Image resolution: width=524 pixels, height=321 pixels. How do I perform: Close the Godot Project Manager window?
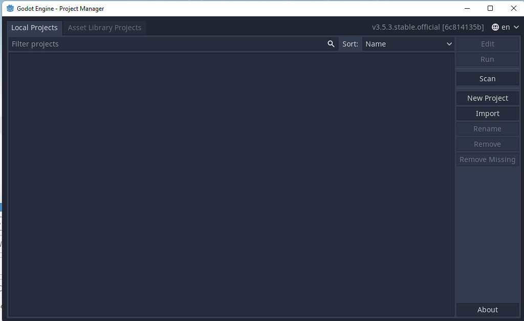(514, 8)
